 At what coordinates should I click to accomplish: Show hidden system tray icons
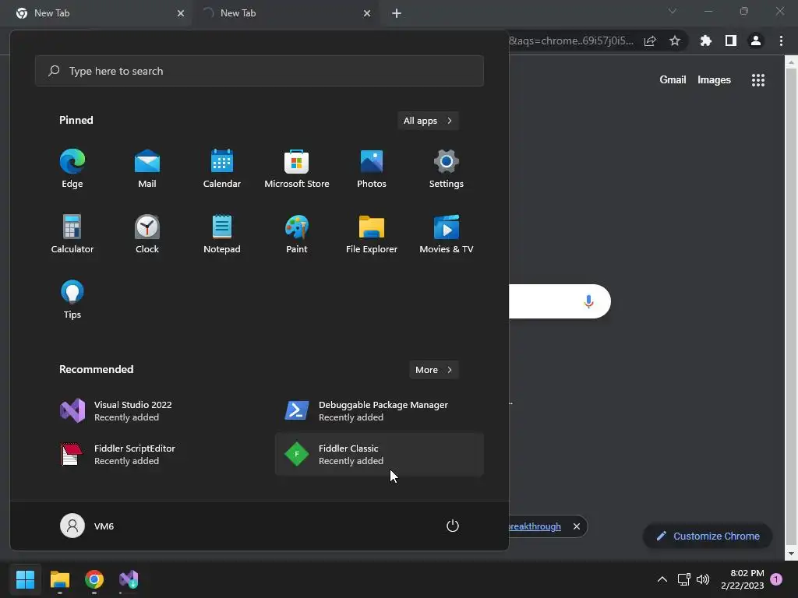(662, 579)
